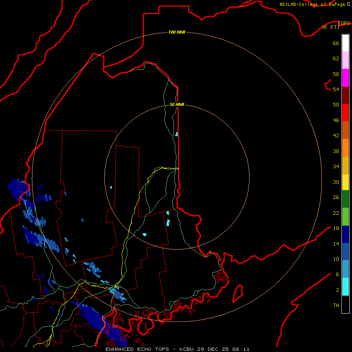Click the cyan 2-6 legend swatch

tap(345, 287)
